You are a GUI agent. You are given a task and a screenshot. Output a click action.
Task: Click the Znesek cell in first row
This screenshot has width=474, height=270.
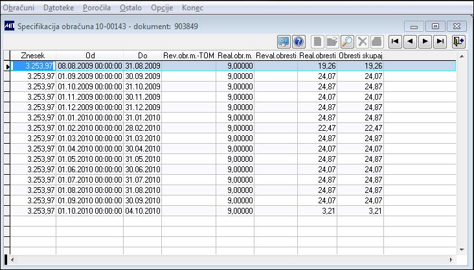coord(33,65)
